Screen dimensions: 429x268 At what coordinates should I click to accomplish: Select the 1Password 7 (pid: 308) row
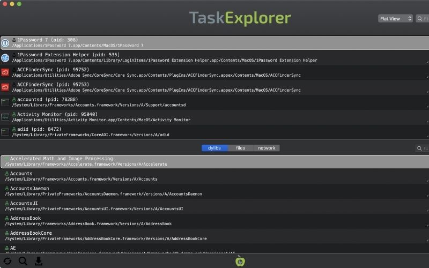point(214,43)
